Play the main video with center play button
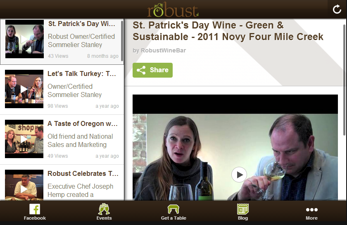347x225 pixels. [239, 175]
